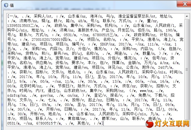Click the token 政府采购/nz
191x130 pixels.
[x=145, y=35]
